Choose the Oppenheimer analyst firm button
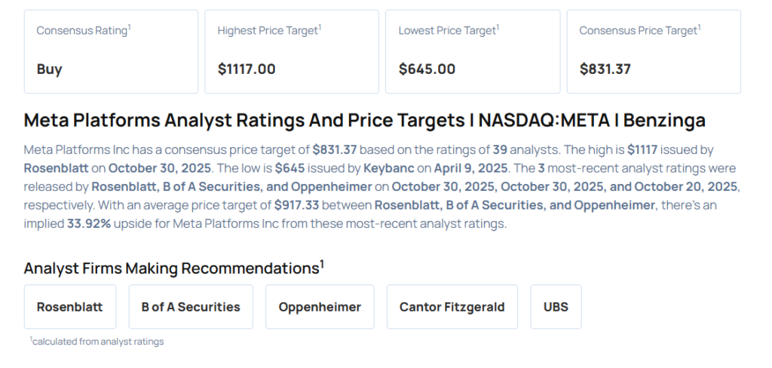Viewport: 772px width, 368px height. click(x=320, y=307)
